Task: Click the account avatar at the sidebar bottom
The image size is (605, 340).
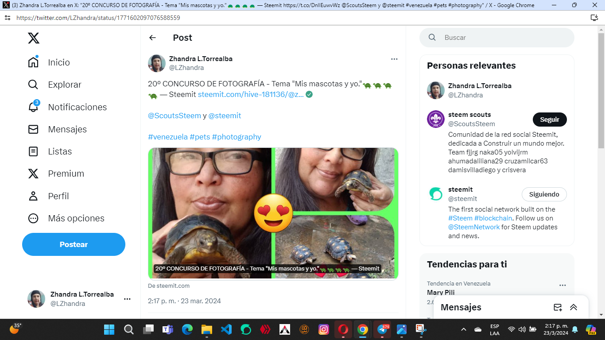Action: coord(36,299)
